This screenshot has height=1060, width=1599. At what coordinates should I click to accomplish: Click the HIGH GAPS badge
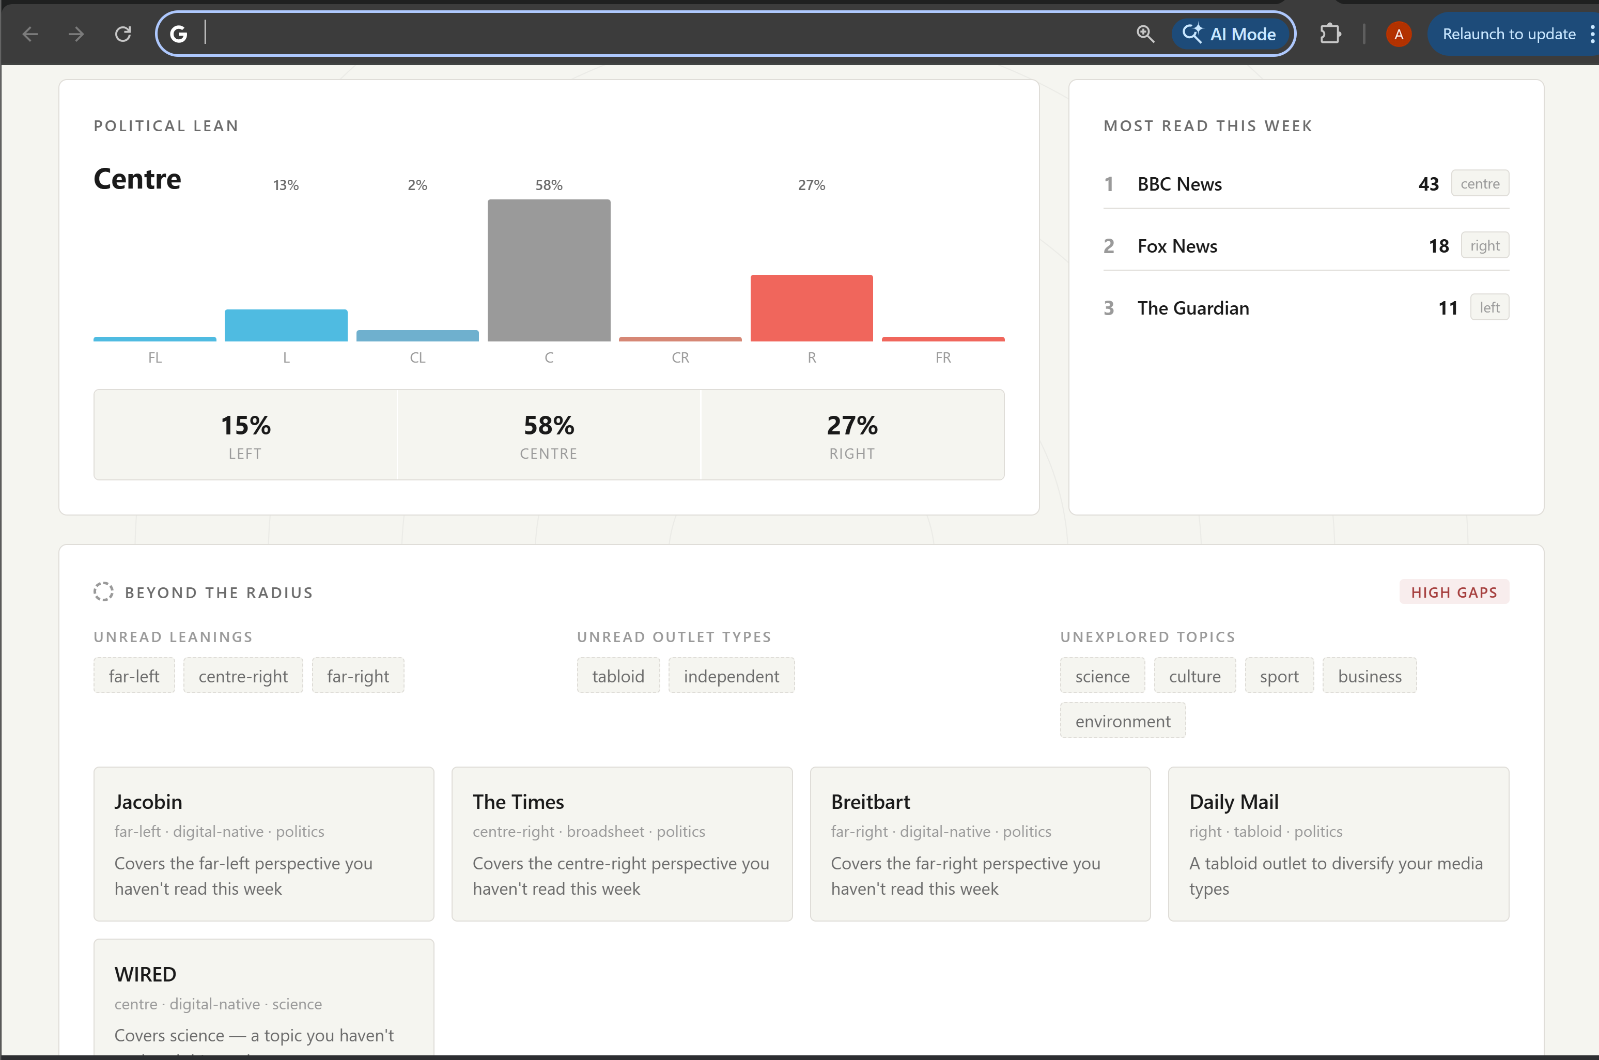pos(1453,592)
